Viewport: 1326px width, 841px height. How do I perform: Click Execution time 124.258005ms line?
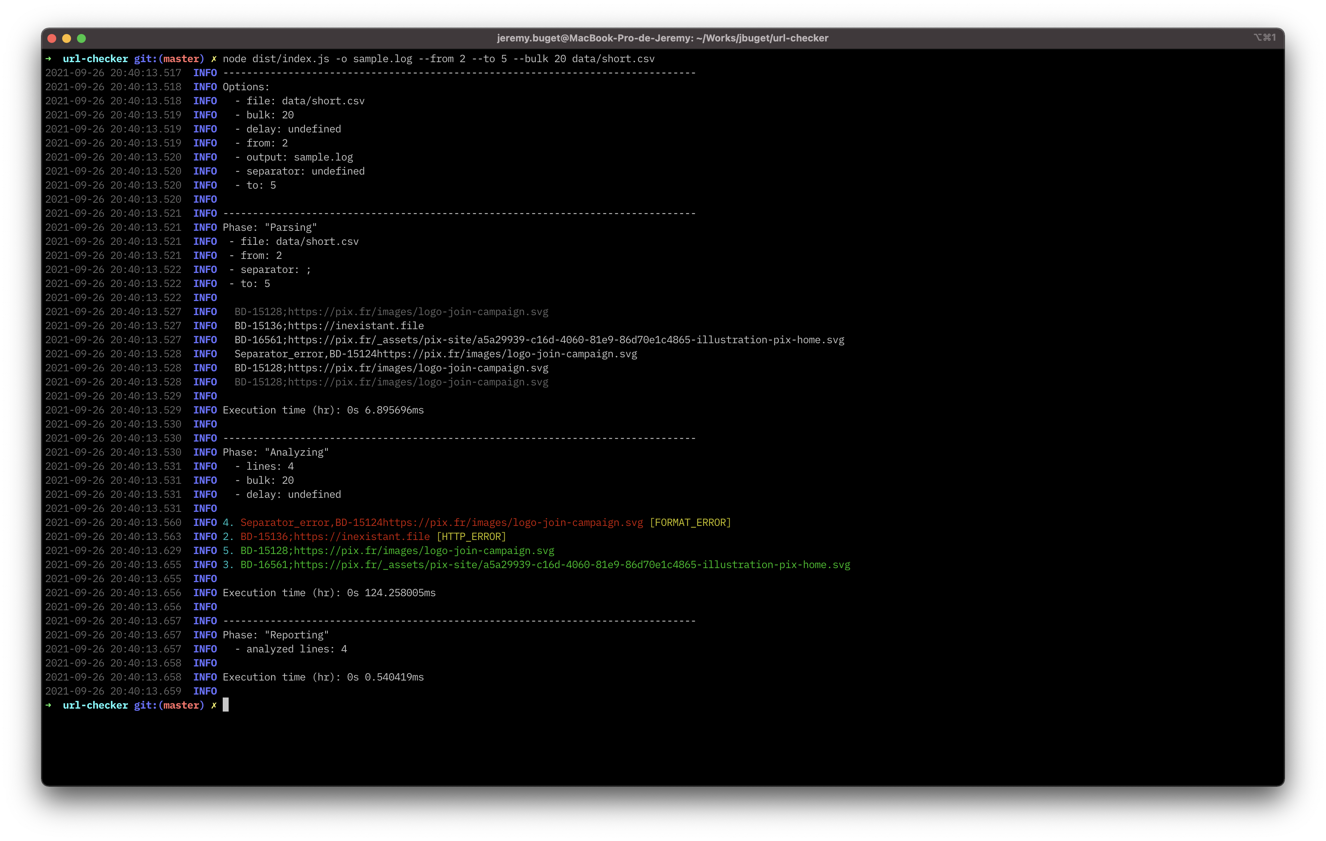click(x=329, y=593)
